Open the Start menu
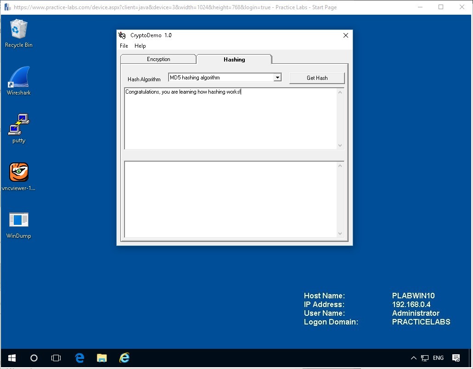Viewport: 473px width, 369px height. [x=11, y=358]
